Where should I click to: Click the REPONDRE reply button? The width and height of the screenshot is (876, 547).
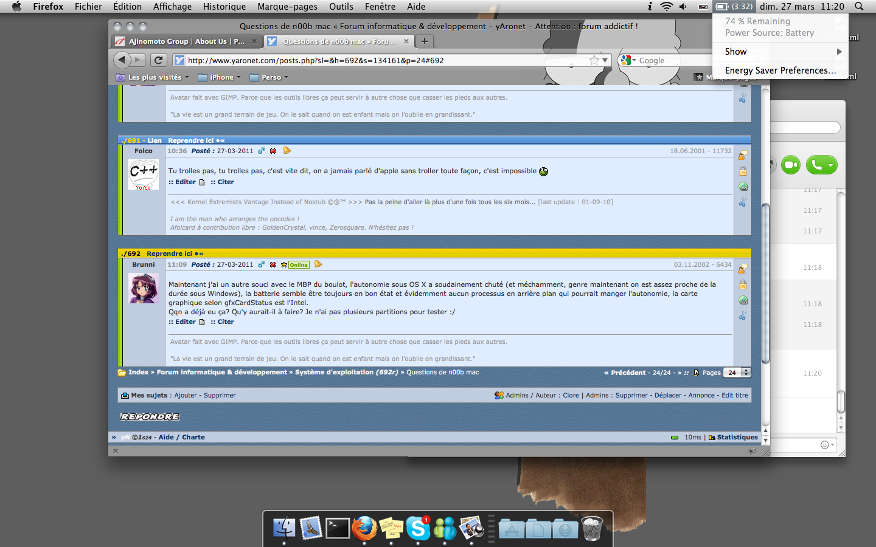tap(150, 417)
